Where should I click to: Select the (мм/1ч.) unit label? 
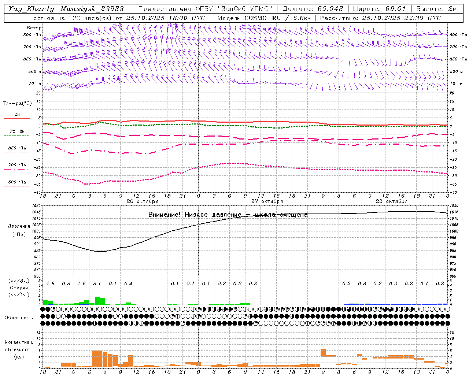click(18, 294)
